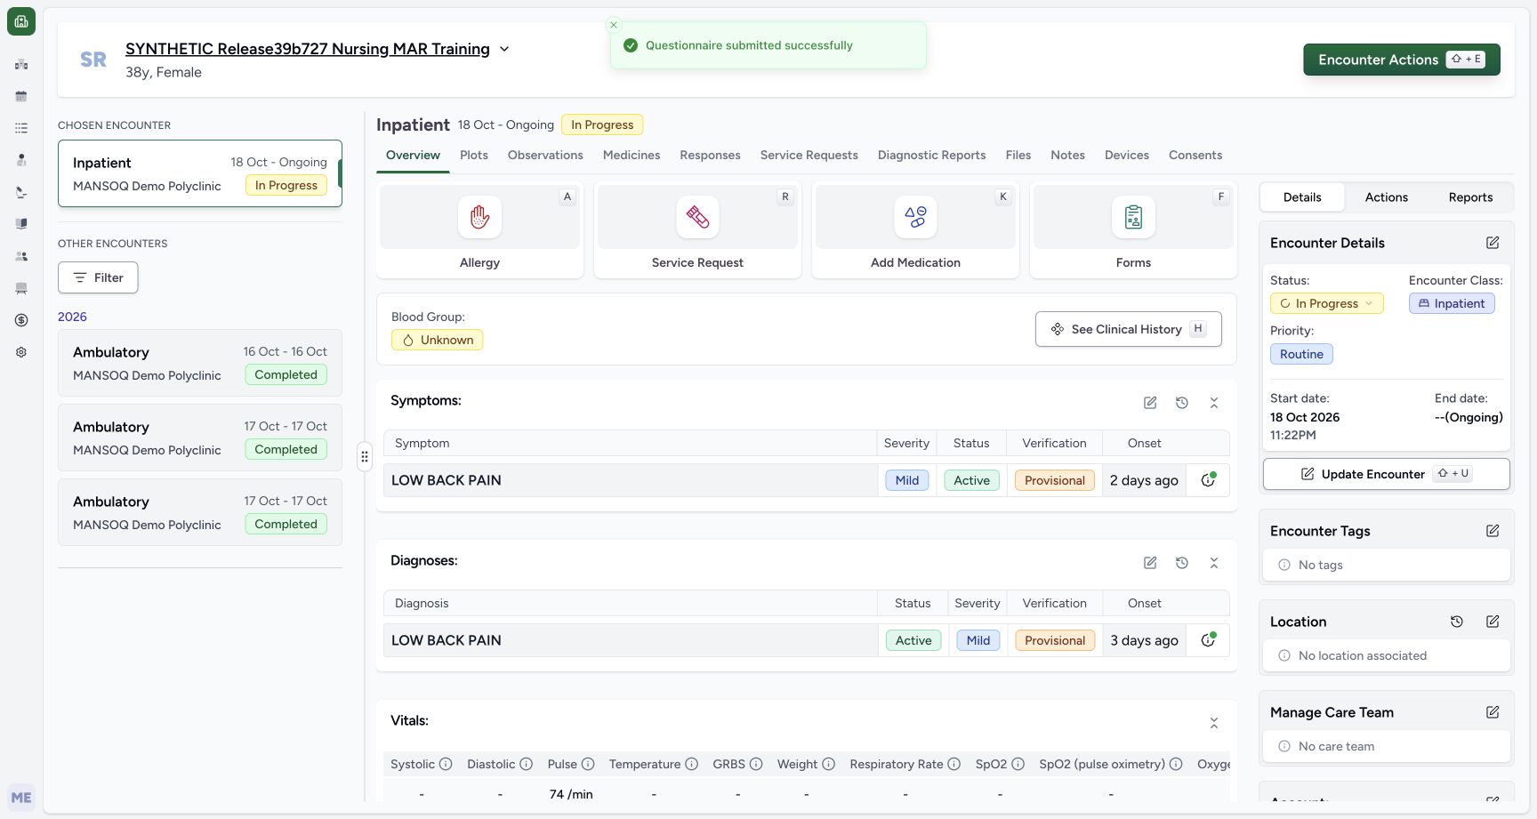Viewport: 1537px width, 819px height.
Task: Select the 16 Oct Ambulatory encounter card
Action: click(200, 363)
